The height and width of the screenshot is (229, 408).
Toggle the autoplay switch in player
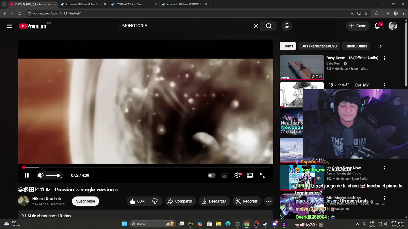point(212,175)
